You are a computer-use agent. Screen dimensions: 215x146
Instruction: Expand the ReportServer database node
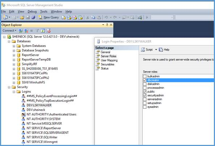[14, 55]
